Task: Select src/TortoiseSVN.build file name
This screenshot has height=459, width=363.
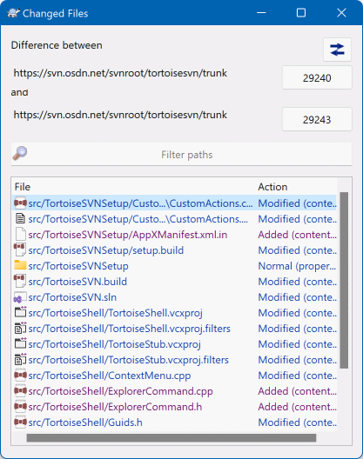Action: click(77, 282)
